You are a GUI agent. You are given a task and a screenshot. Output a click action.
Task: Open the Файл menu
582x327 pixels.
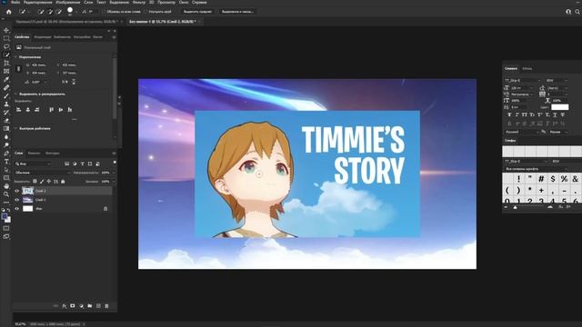(15, 2)
